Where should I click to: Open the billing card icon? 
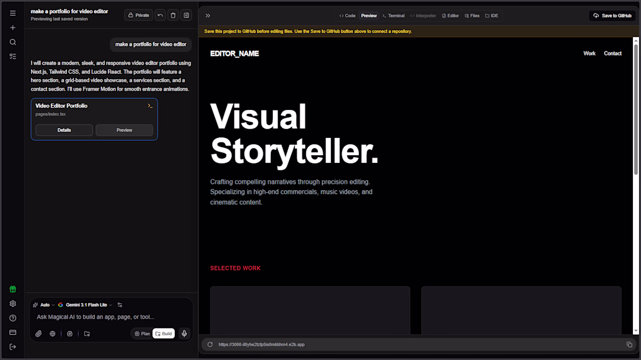point(13,332)
